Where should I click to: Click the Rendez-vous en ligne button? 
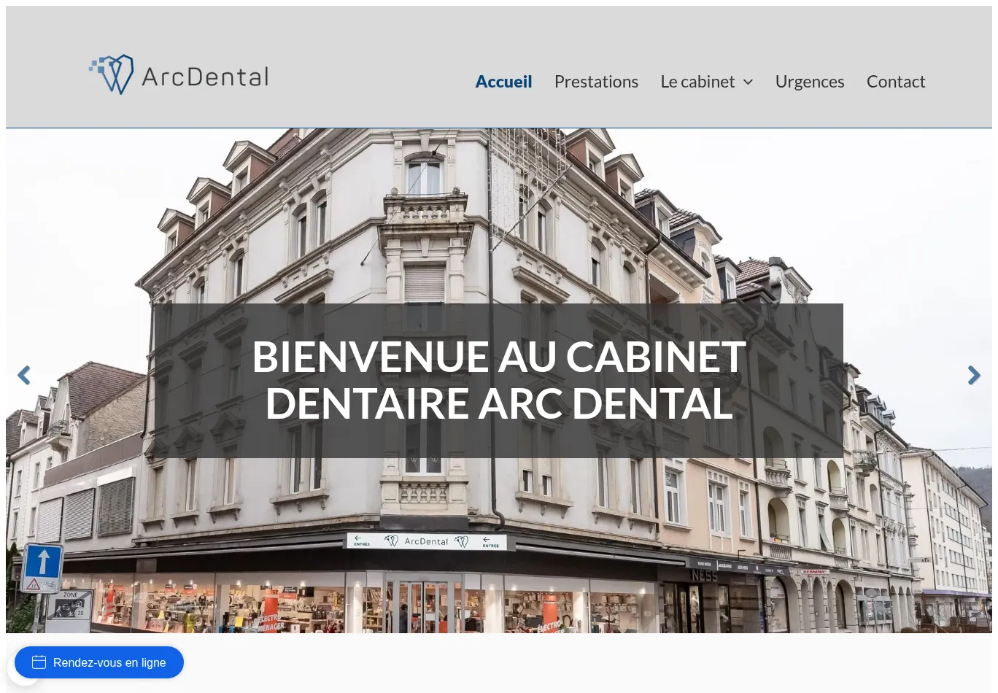click(109, 662)
